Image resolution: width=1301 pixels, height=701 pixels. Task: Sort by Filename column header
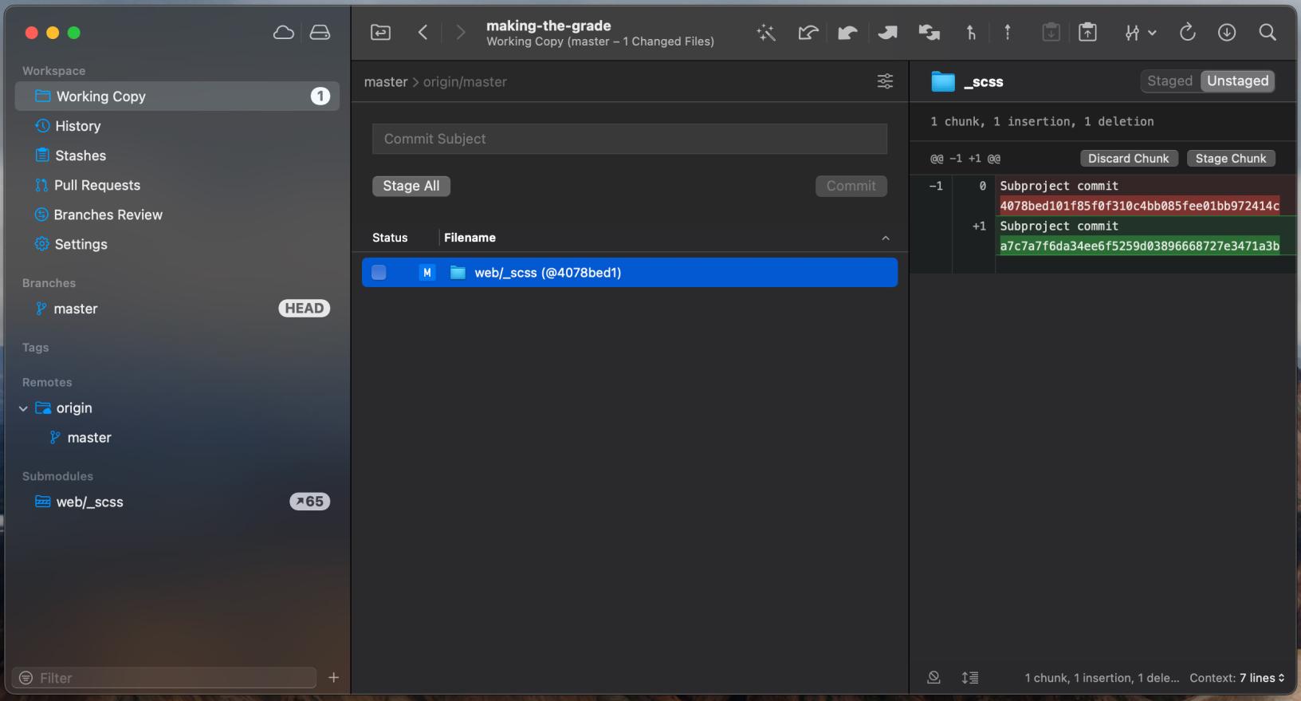470,238
